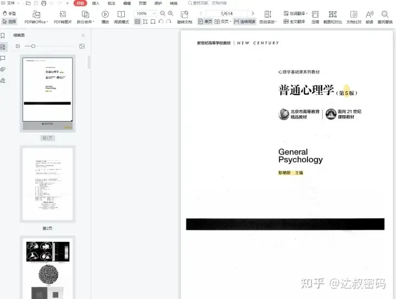The width and height of the screenshot is (396, 299).
Task: Click the rotate clockwise icon
Action: (x=169, y=21)
